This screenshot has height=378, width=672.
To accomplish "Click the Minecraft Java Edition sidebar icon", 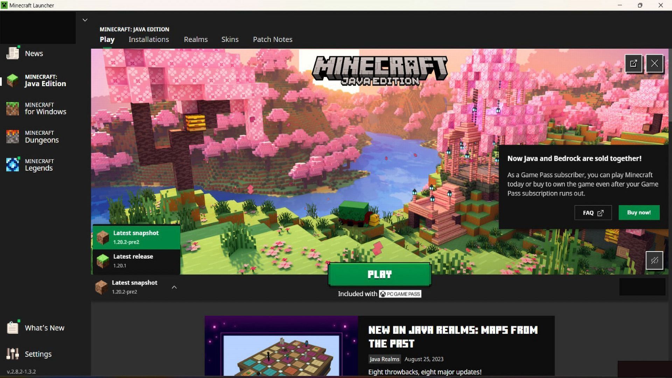I will [x=13, y=80].
